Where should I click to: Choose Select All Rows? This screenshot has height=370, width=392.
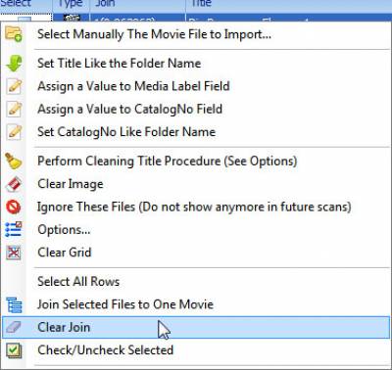[78, 282]
